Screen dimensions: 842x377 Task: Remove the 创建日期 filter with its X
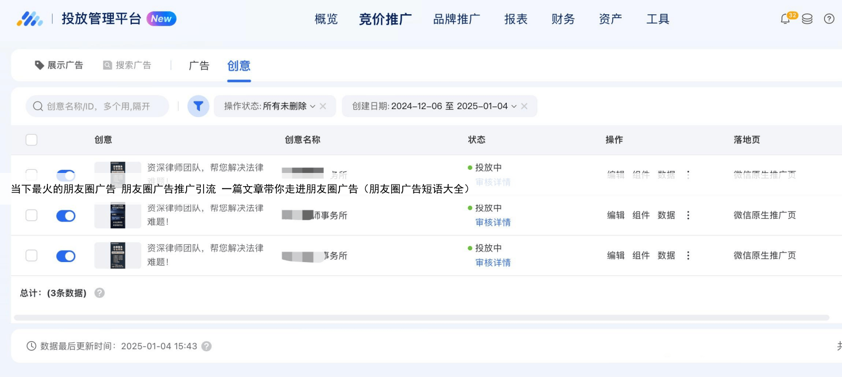click(524, 106)
